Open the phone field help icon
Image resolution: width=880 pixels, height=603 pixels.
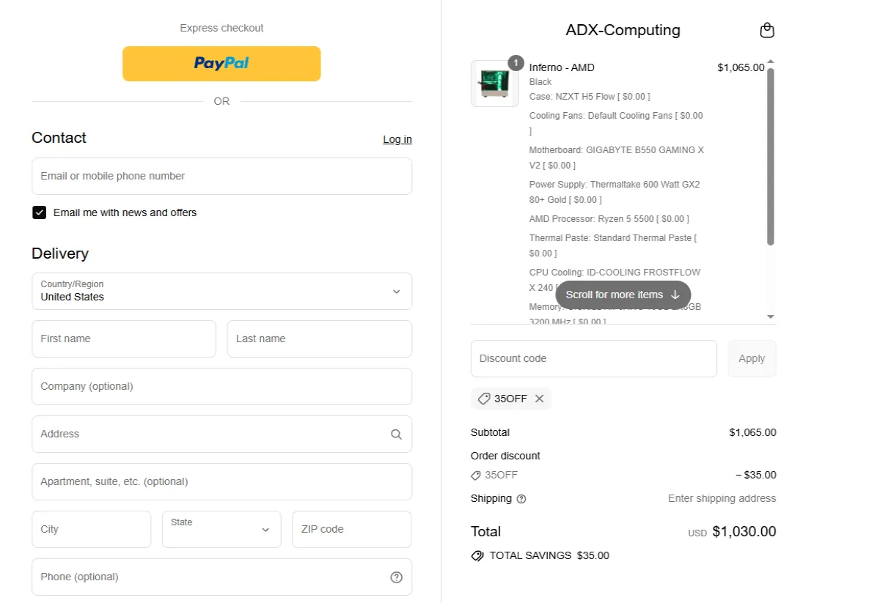tap(396, 577)
